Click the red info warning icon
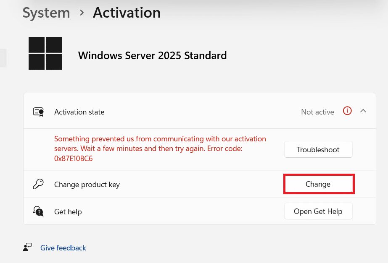The image size is (388, 263). 347,111
